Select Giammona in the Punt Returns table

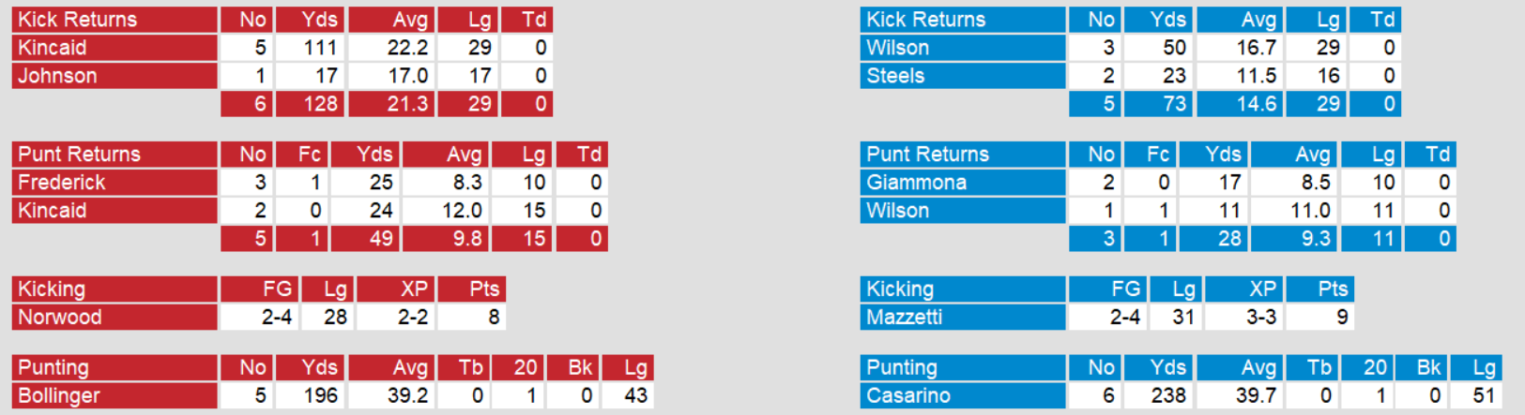point(963,183)
